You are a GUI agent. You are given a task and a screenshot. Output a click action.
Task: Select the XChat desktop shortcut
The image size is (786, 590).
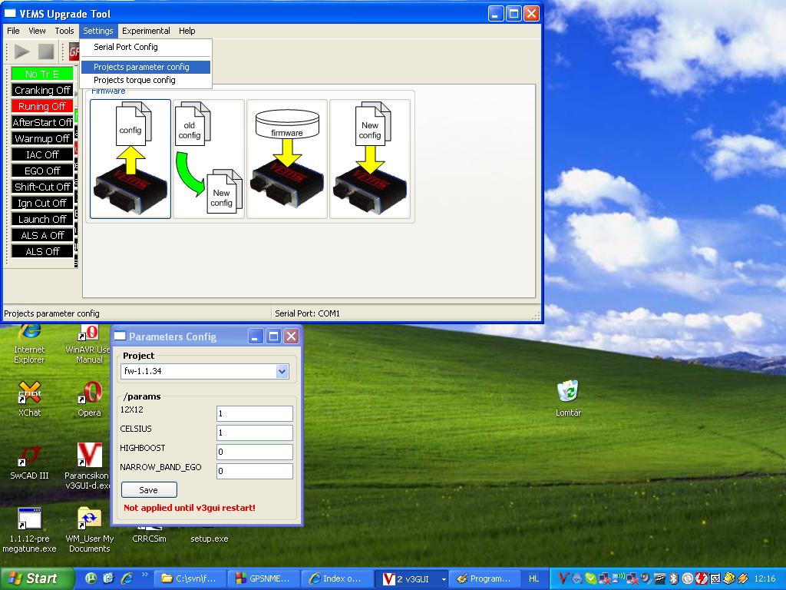[30, 399]
